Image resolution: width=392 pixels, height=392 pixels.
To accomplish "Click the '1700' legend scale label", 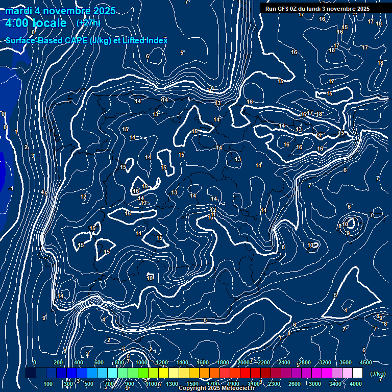I will [213, 384].
